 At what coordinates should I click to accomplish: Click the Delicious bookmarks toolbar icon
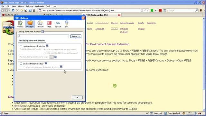[x=26, y=10]
